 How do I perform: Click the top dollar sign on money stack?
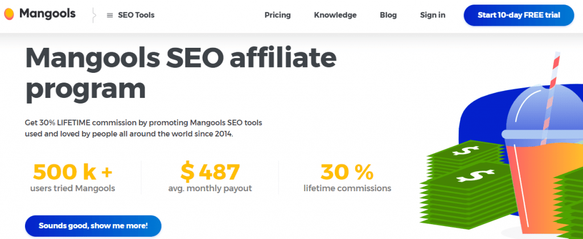point(465,151)
